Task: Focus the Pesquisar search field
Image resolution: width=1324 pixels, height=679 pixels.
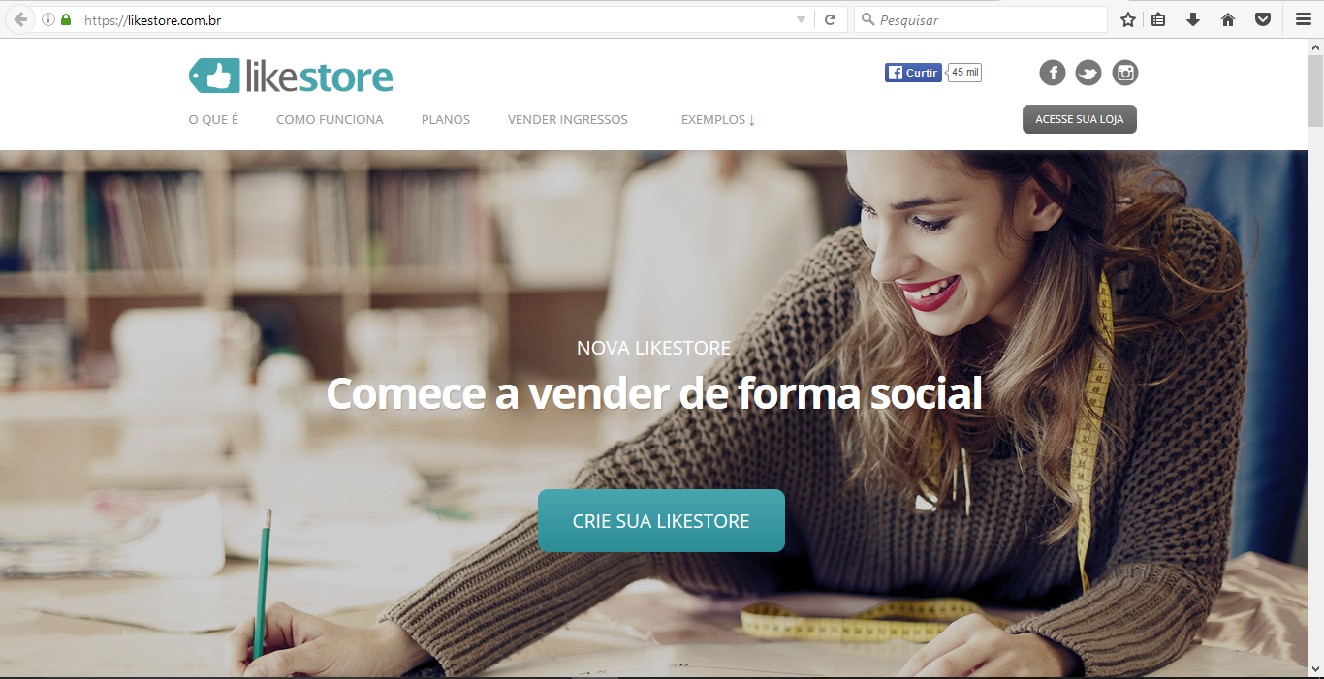Action: [x=980, y=19]
